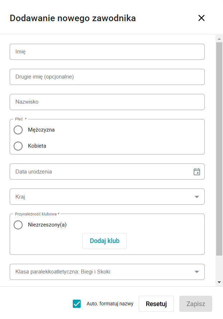Click the scrollbar up arrow
This screenshot has height=319, width=223.
[x=219, y=38]
